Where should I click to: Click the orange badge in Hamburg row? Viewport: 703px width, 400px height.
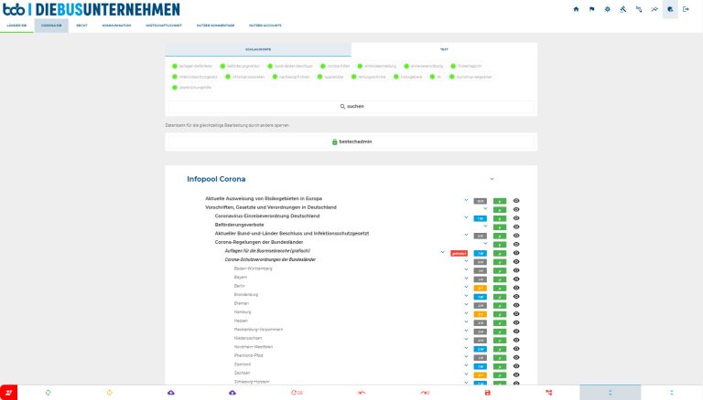(x=480, y=312)
